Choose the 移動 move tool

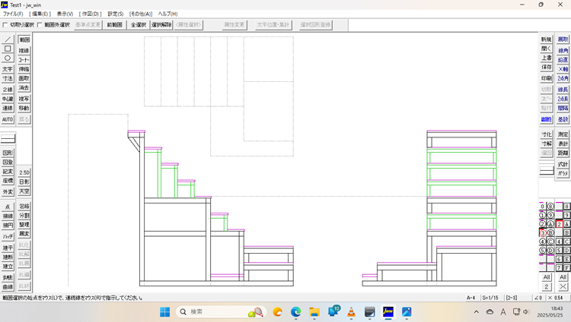(x=24, y=109)
